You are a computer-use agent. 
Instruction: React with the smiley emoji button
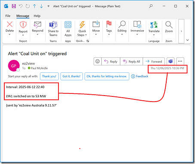click(x=97, y=62)
